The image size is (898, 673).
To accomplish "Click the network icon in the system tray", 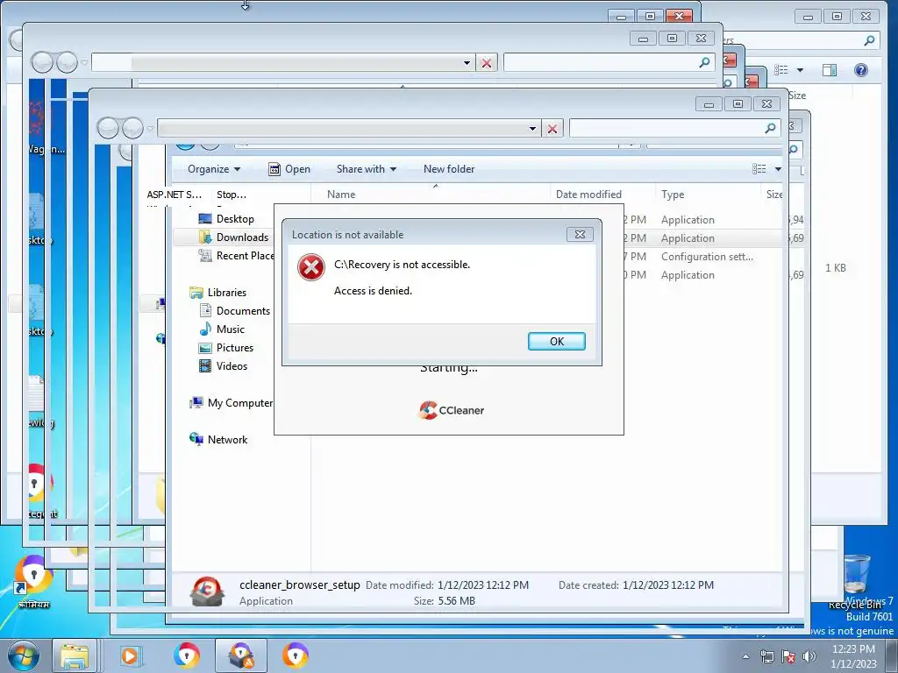I will [x=766, y=656].
